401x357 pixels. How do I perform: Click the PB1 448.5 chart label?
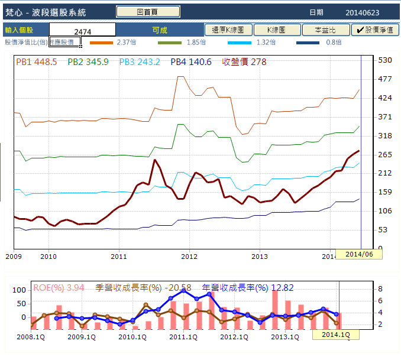(37, 62)
